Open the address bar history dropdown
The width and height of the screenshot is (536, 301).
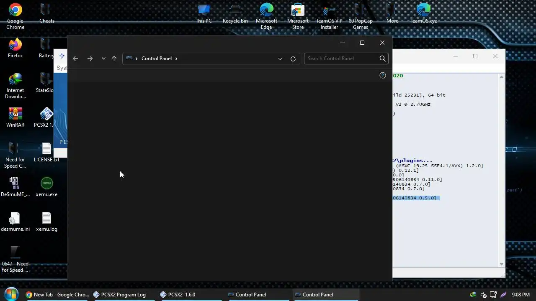tap(280, 59)
